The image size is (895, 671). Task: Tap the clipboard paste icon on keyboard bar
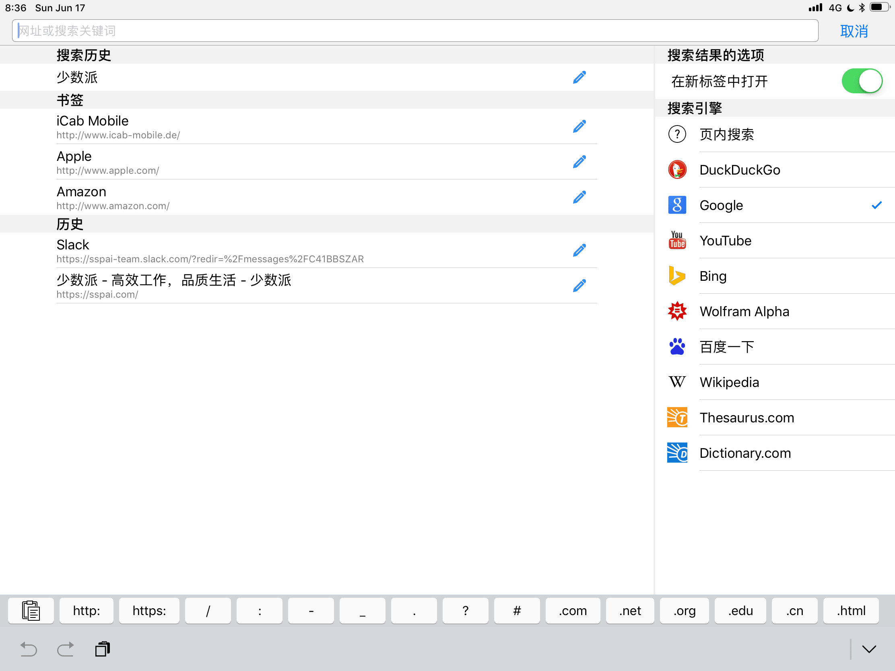[x=31, y=611]
